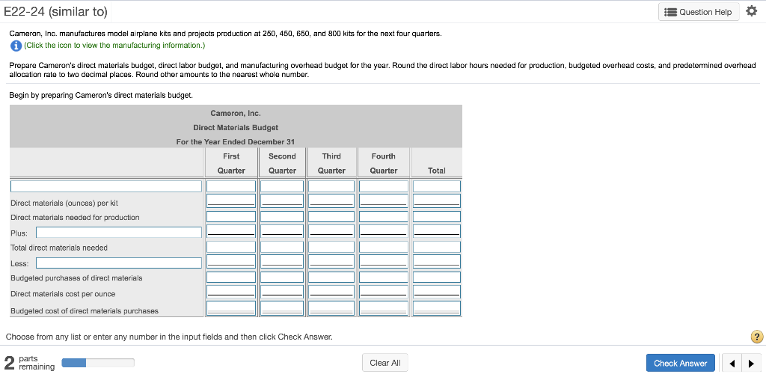The width and height of the screenshot is (766, 380).
Task: Click First Quarter Budgeted purchases of direct materials field
Action: [x=231, y=277]
